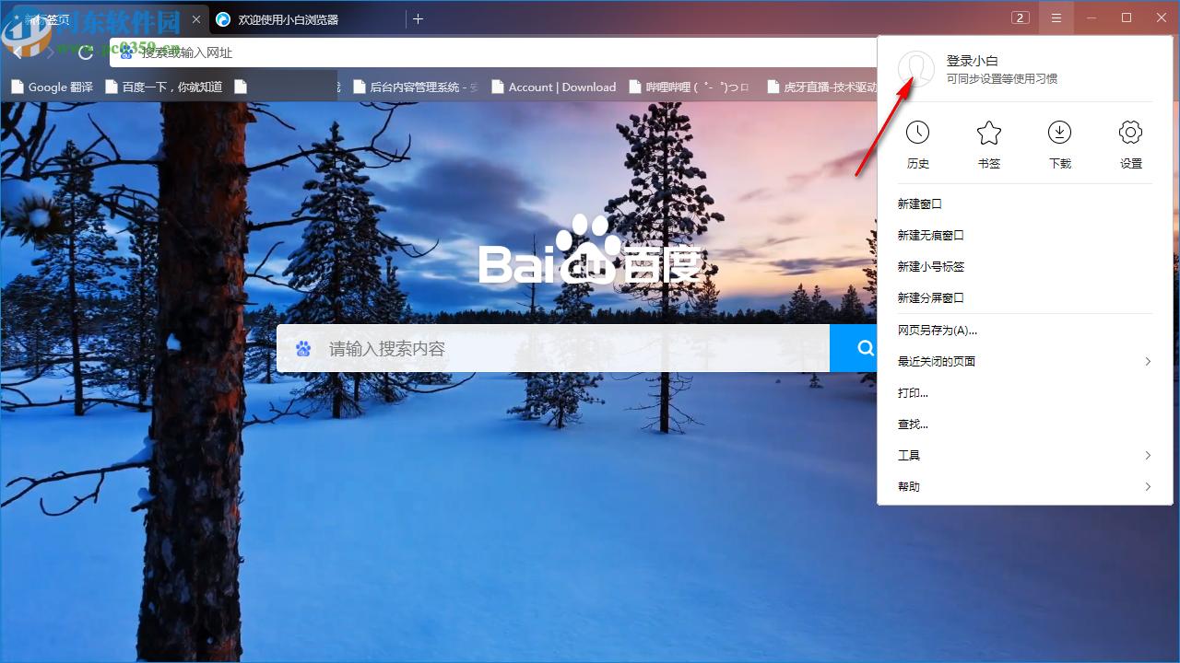Click the hamburger main menu icon
The image size is (1180, 663).
pos(1056,18)
